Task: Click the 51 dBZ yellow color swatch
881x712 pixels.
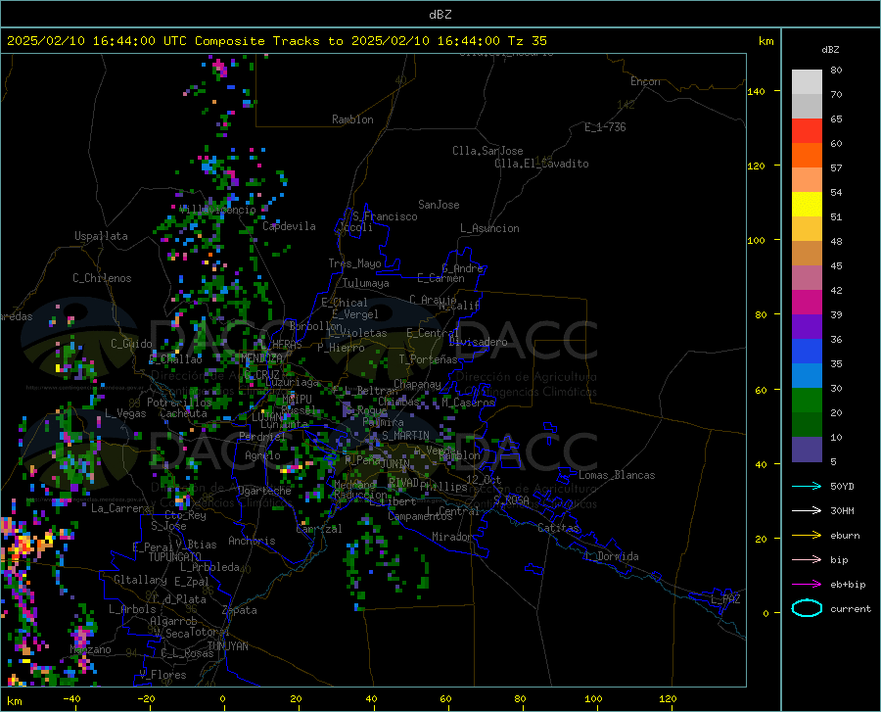Action: pos(807,205)
